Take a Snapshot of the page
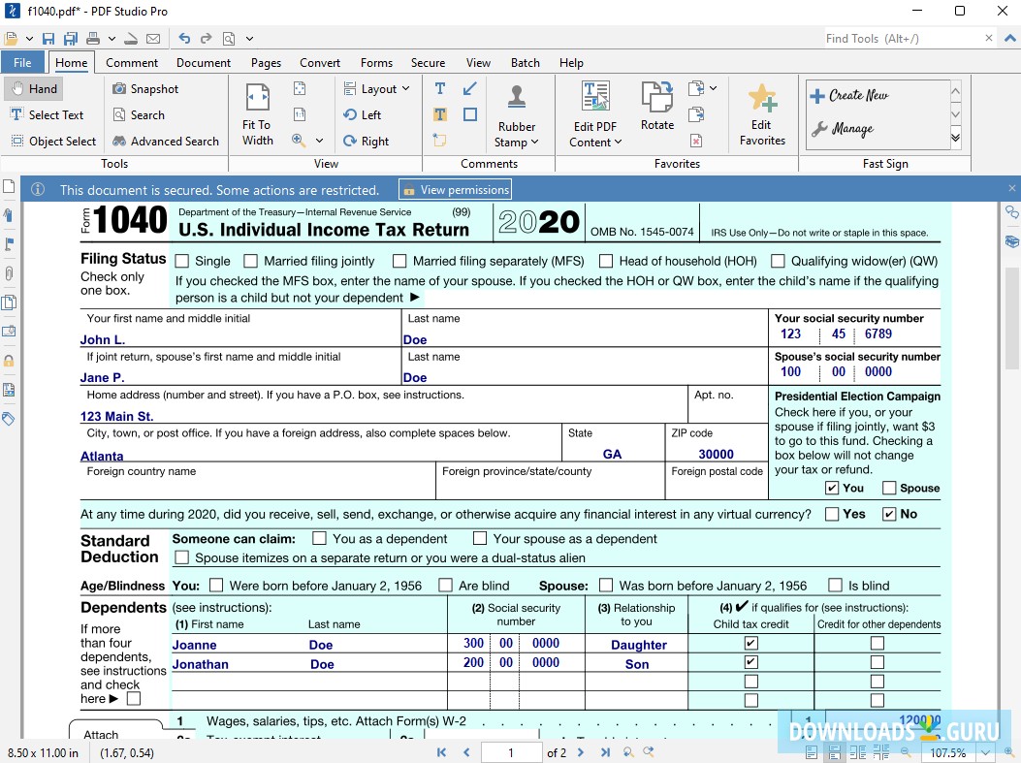Viewport: 1021px width, 763px height. (145, 88)
